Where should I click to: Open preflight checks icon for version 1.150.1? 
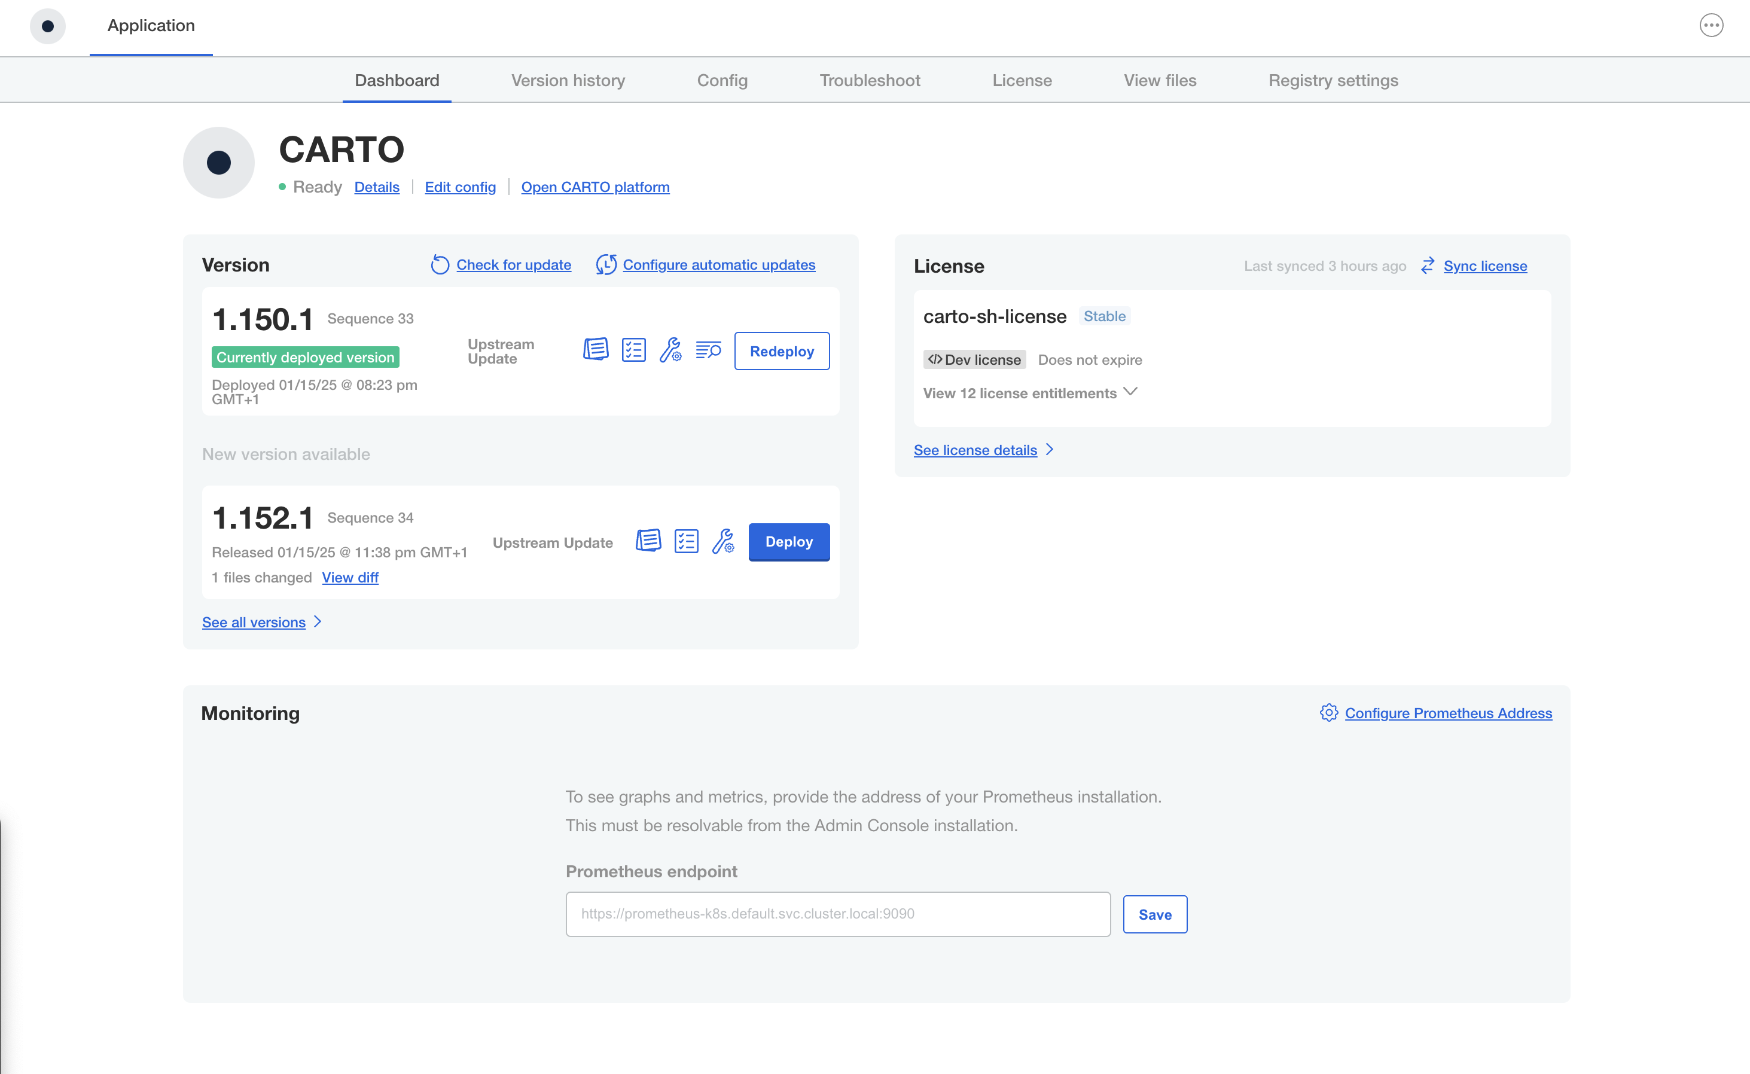click(633, 350)
